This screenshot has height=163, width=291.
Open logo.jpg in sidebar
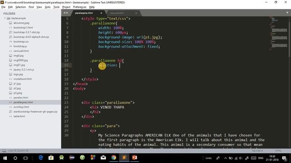(x=18, y=74)
